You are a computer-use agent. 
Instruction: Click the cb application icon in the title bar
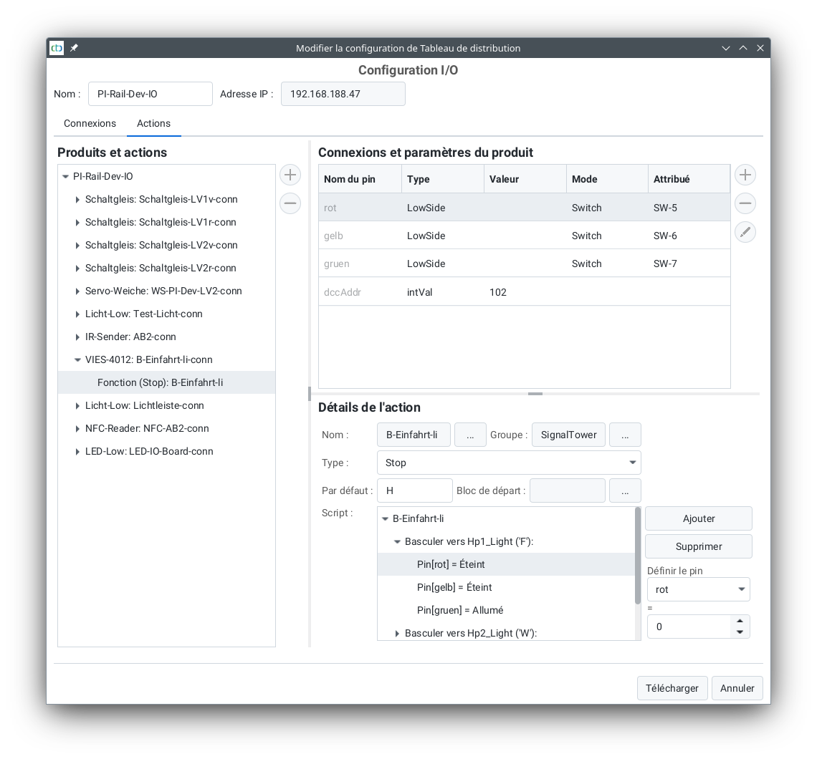(x=56, y=48)
